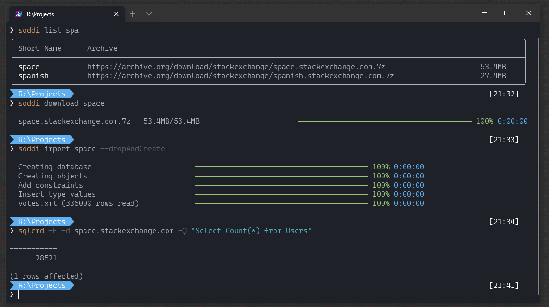Click the PowerShell icon in the tab

[x=19, y=14]
